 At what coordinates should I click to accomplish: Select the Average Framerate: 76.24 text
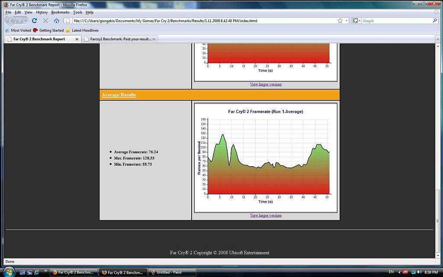(x=136, y=152)
